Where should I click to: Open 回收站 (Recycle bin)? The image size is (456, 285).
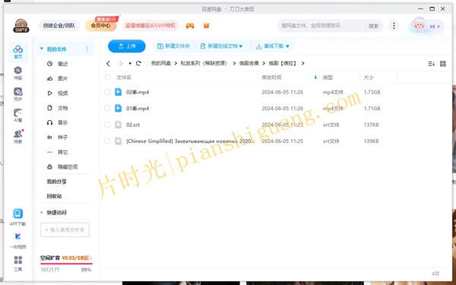click(x=55, y=196)
